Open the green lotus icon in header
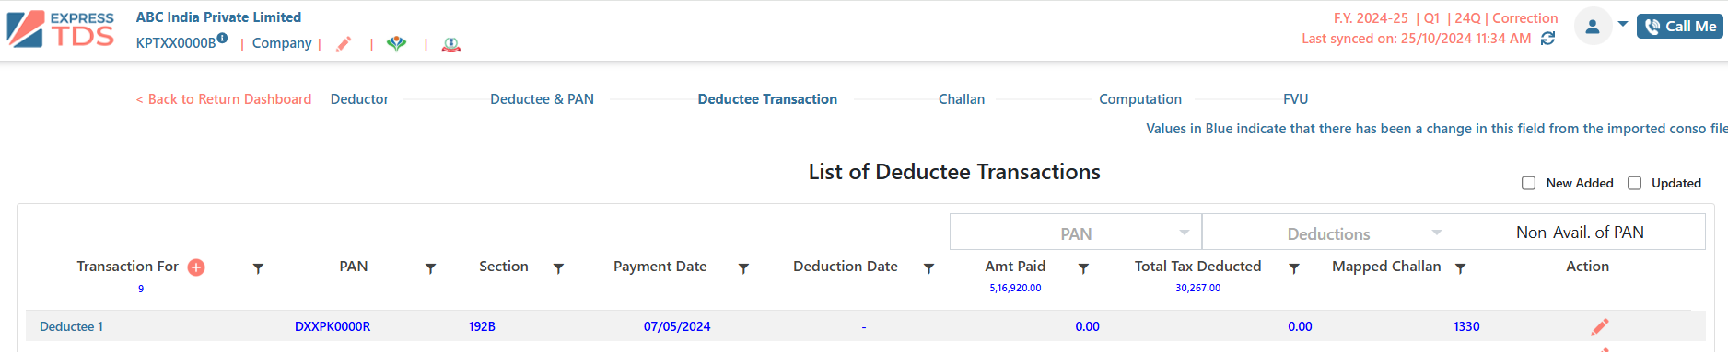 (396, 44)
